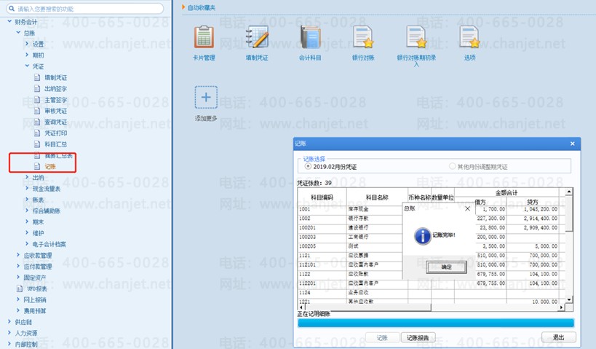
Task: Open the 卡片管理 shortcut icon
Action: click(204, 37)
